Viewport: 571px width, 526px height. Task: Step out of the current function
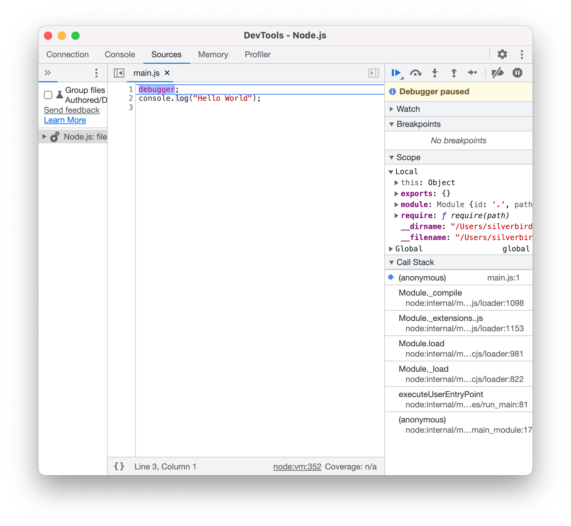(454, 73)
